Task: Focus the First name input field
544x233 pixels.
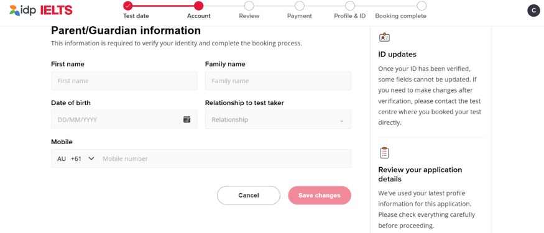Action: (x=124, y=81)
